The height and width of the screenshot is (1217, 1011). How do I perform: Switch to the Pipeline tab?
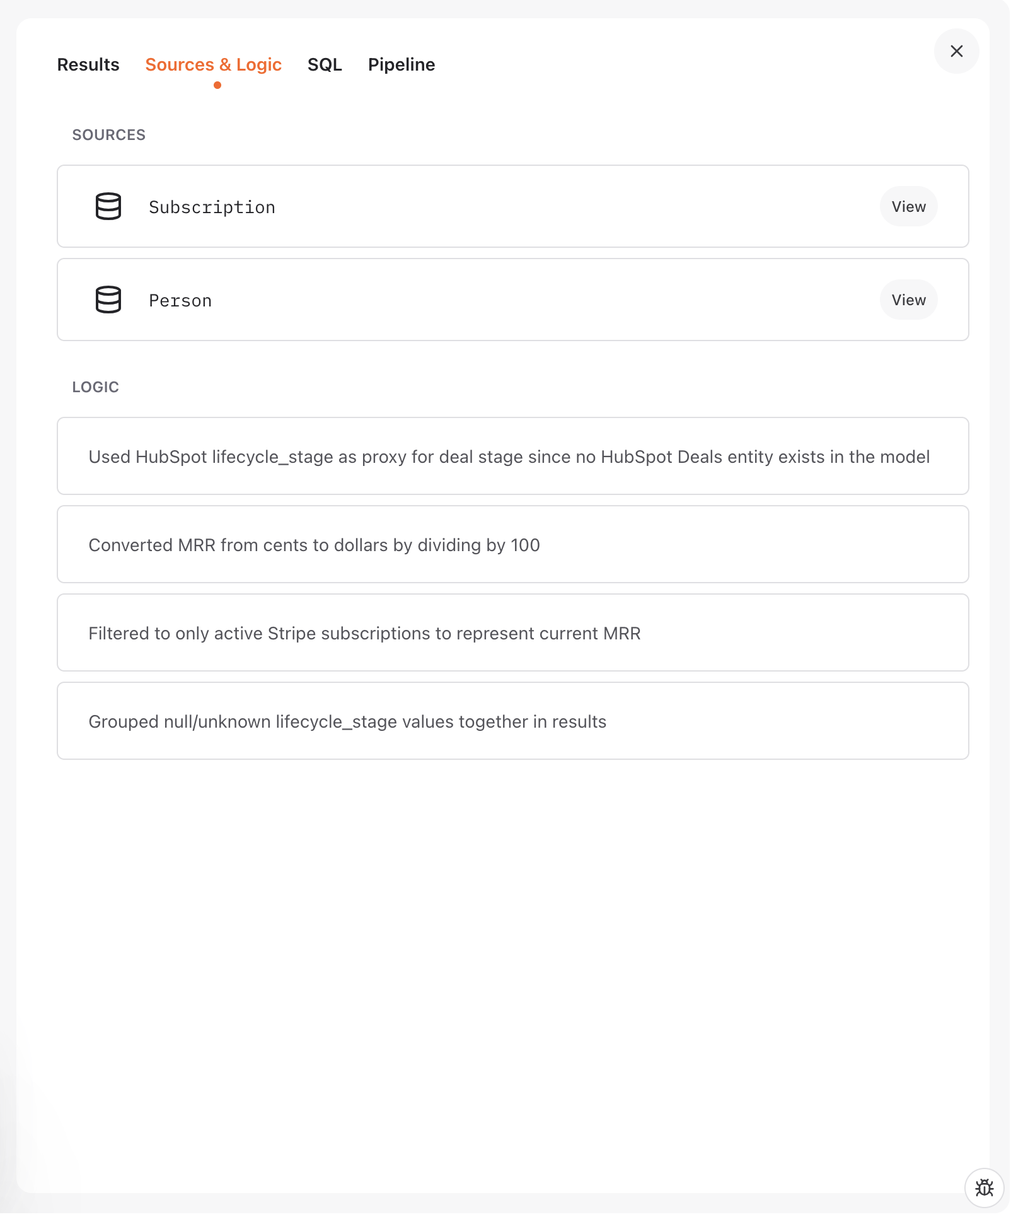click(401, 64)
